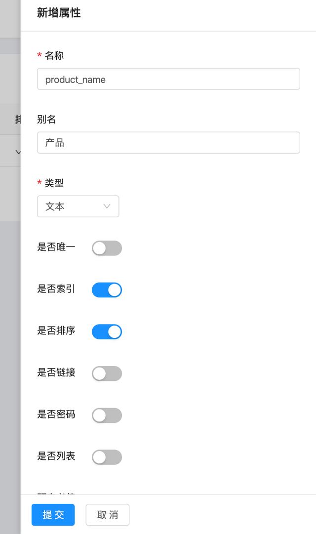The height and width of the screenshot is (534, 316).
Task: Click the partially hidden chevron behind the drawer
Action: click(18, 152)
